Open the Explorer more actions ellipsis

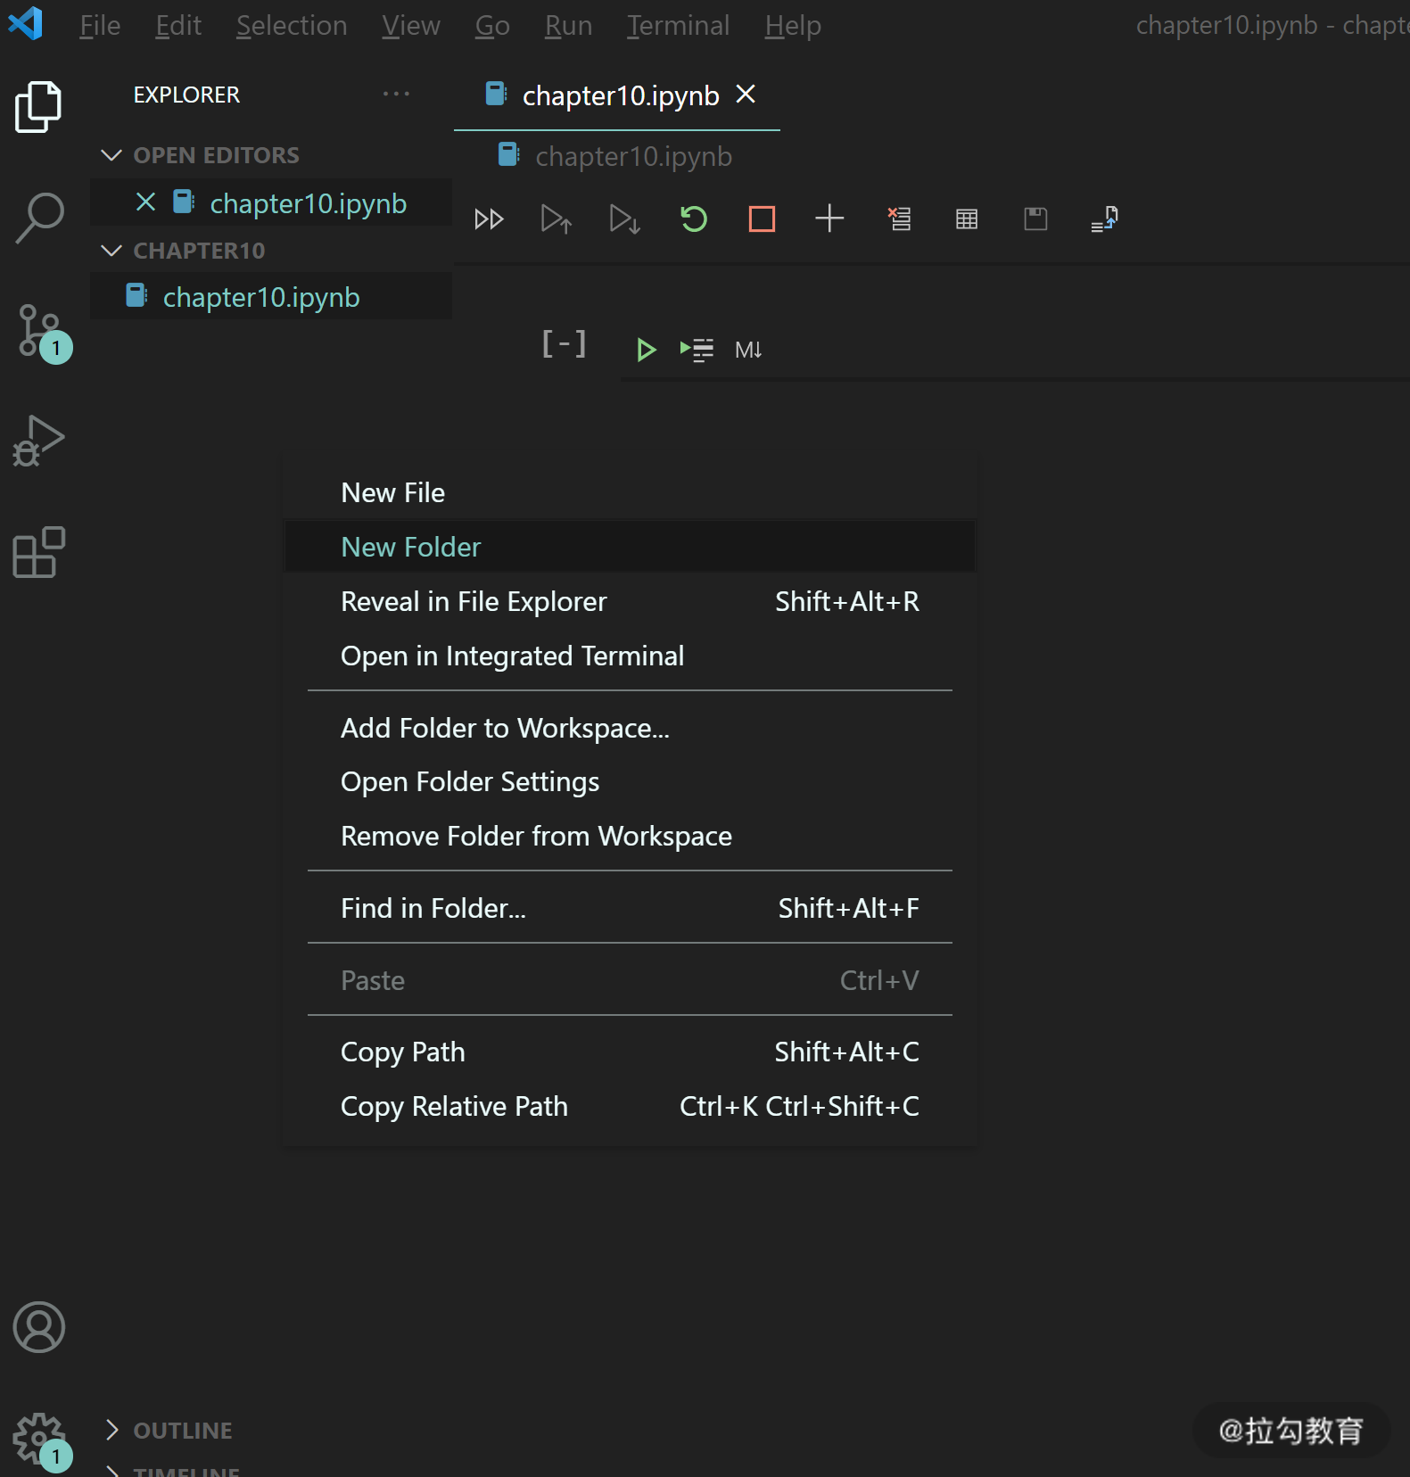[x=396, y=94]
